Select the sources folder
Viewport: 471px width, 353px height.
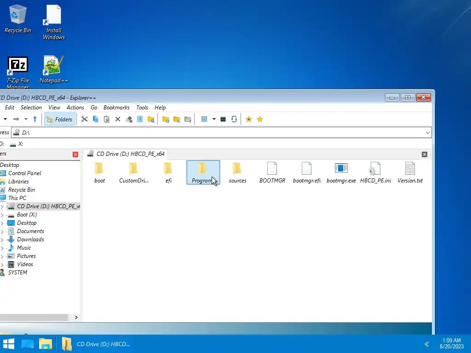coord(237,173)
